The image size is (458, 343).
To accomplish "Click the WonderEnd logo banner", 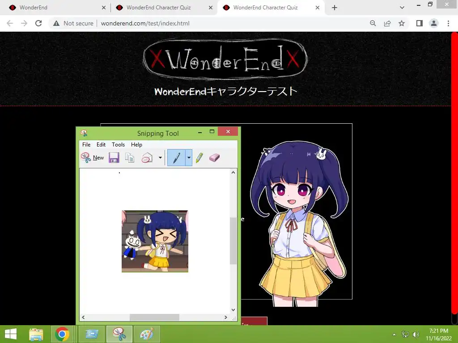I will [225, 59].
